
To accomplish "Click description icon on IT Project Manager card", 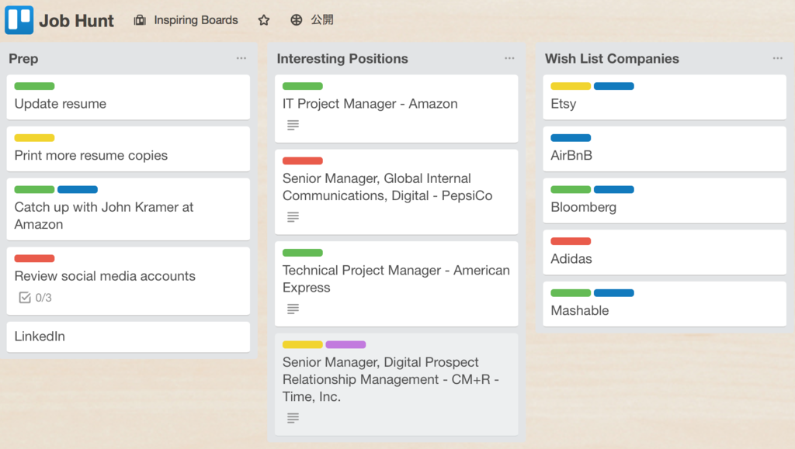I will point(293,125).
